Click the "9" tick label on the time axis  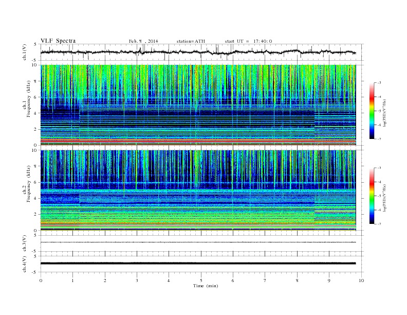pyautogui.click(x=329, y=281)
